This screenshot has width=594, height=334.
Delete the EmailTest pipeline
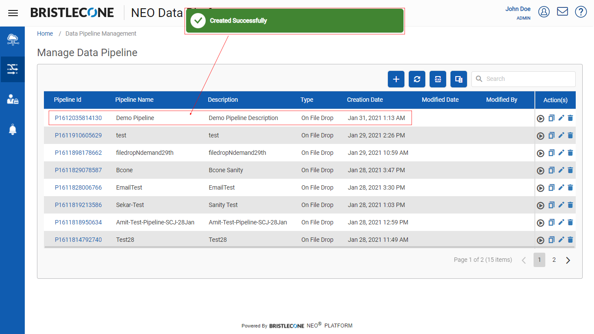[x=571, y=187]
